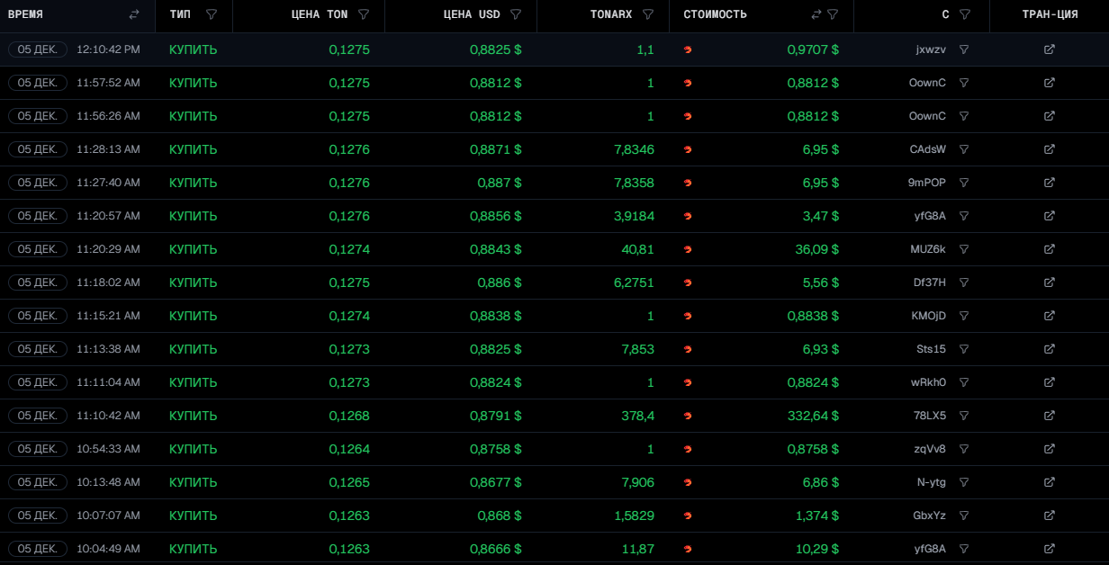This screenshot has width=1109, height=565.
Task: Toggle time display in ВРЕМЯ column header
Action: 134,14
